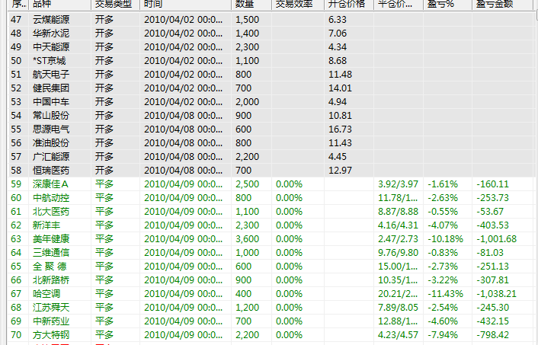
Task: Click loss percentage -11.43%
Action: click(x=445, y=294)
